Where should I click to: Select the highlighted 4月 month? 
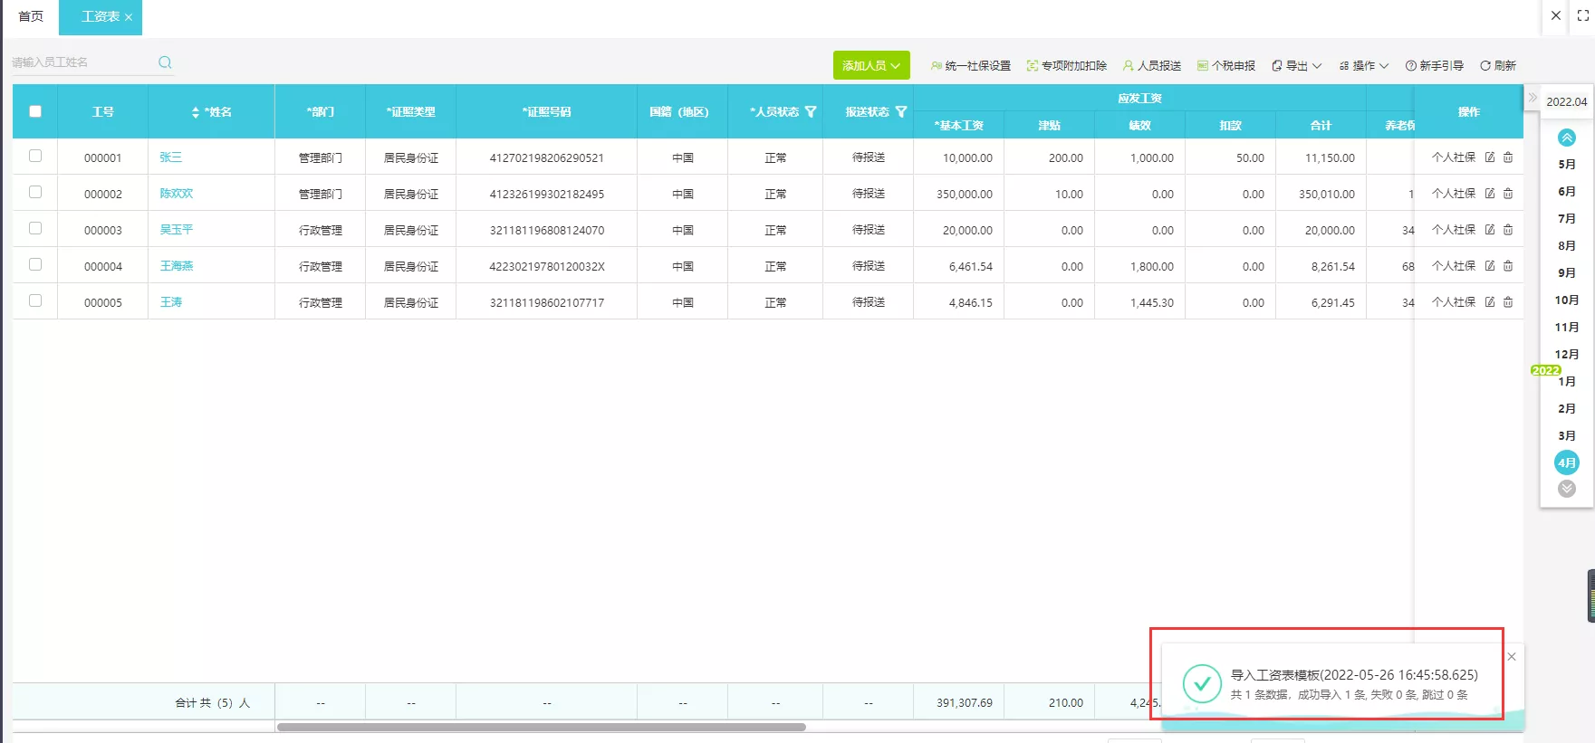(x=1567, y=462)
